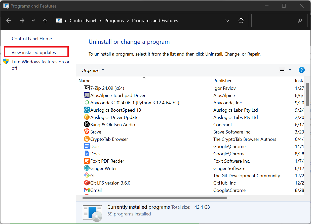Screen dimensions: 311x224
Task: Open the Organize dropdown menu
Action: tap(93, 70)
